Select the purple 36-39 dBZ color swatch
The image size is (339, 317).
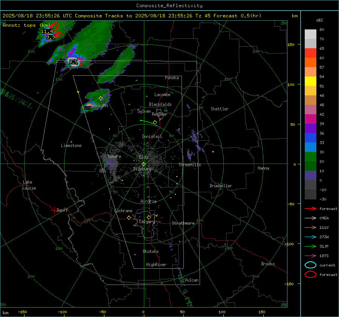tap(310, 128)
